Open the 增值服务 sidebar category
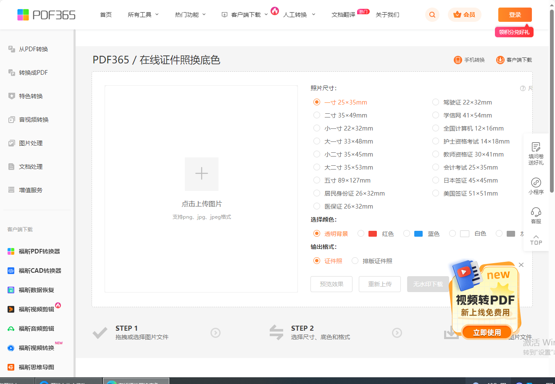The width and height of the screenshot is (555, 384). coord(31,190)
